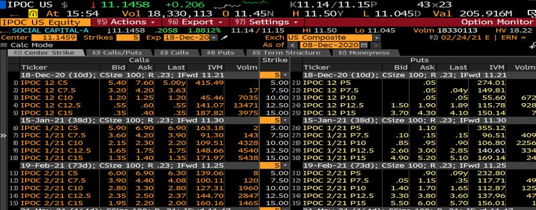
Task: Click the pop-out window icon beside Val 205.916M
Action: (x=531, y=13)
